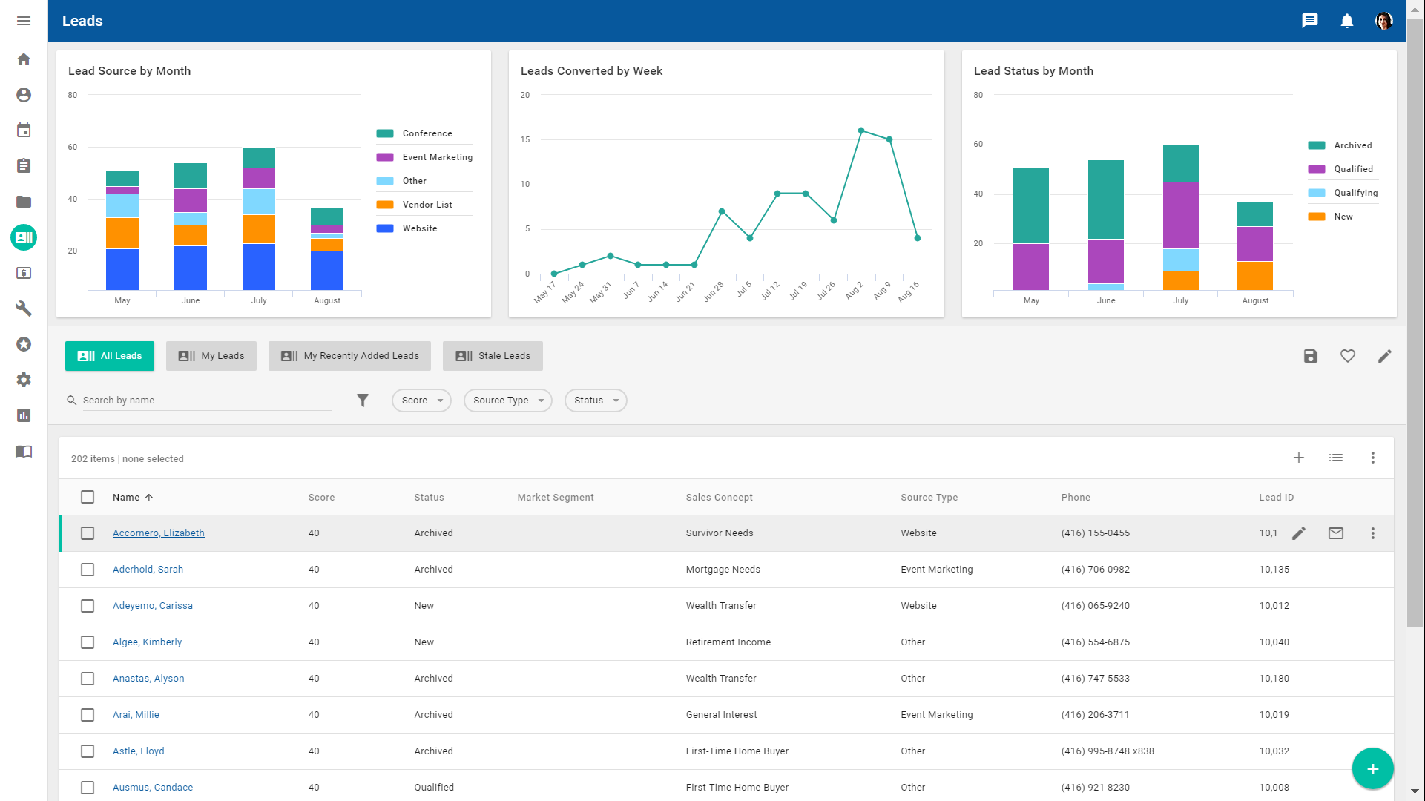Select the checkbox for Aderhold, Sarah
The width and height of the screenshot is (1425, 801).
coord(88,570)
